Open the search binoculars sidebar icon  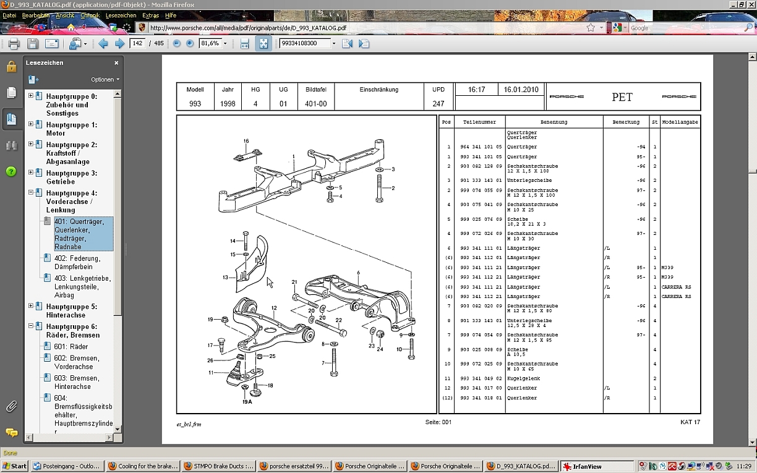coord(12,146)
